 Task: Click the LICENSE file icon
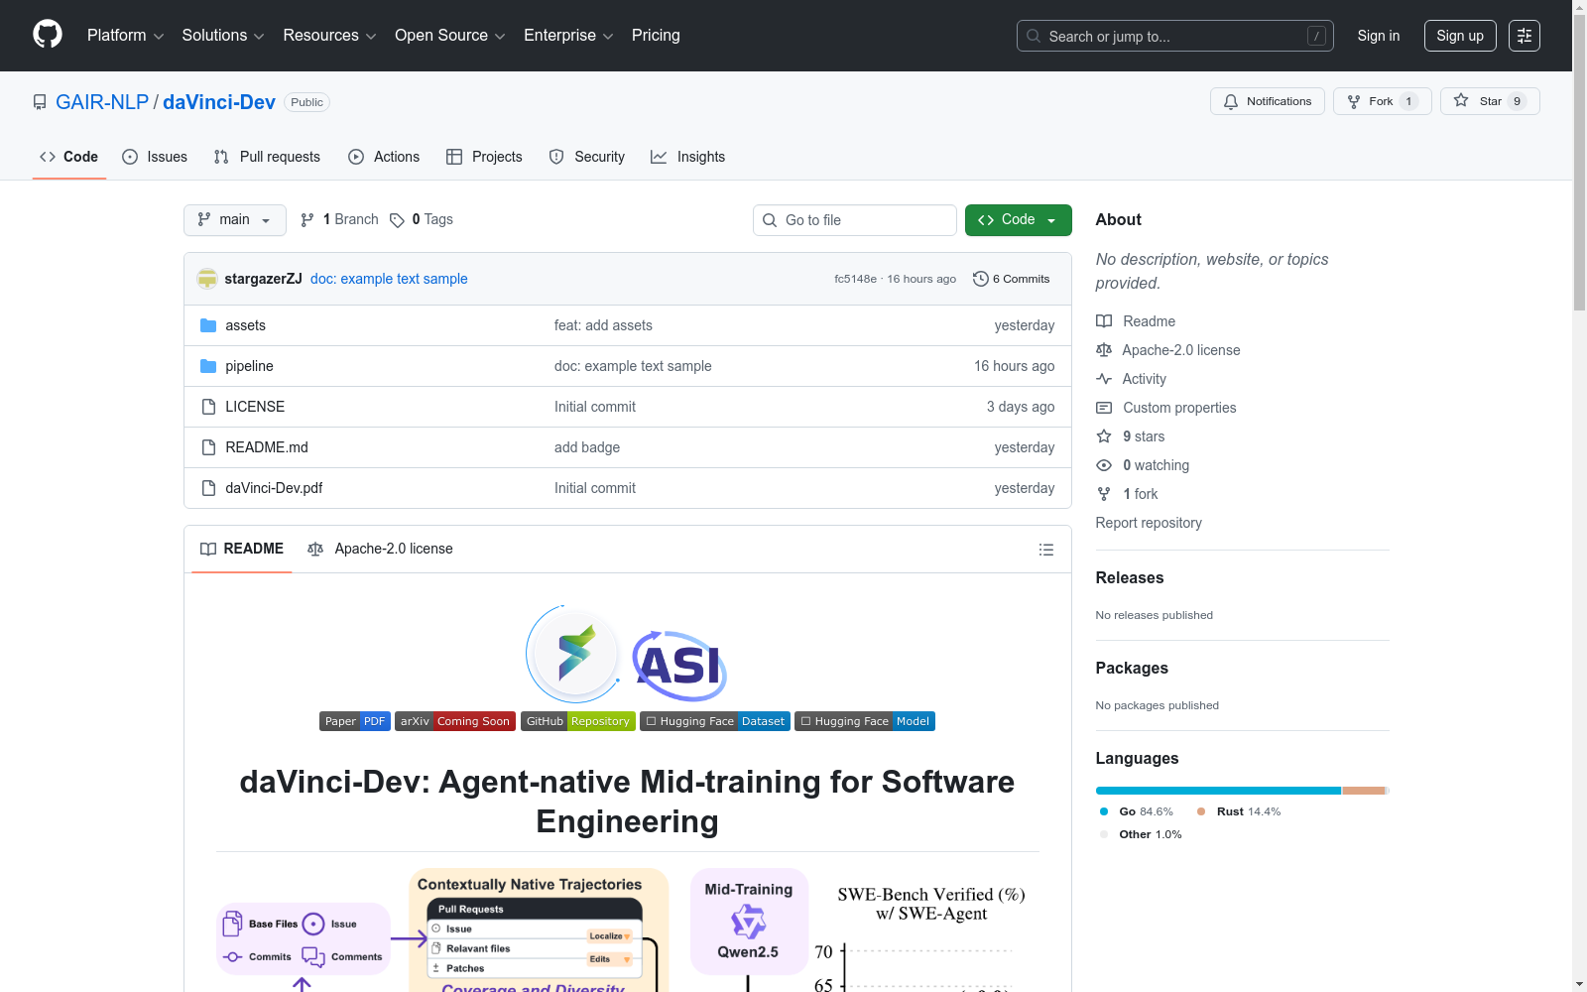point(208,407)
